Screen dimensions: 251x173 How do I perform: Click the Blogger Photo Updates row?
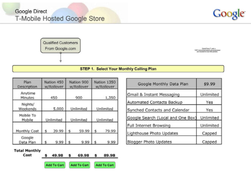tap(174, 140)
